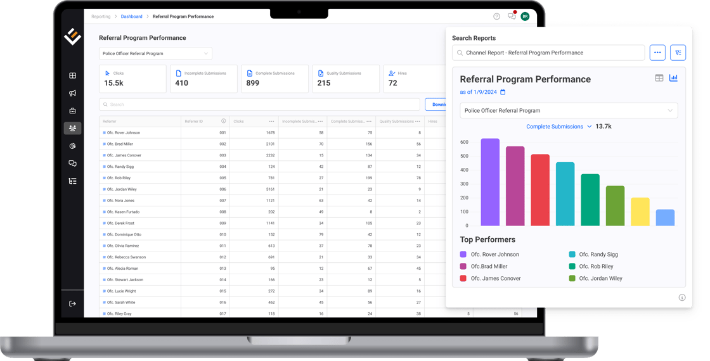The image size is (710, 361).
Task: Click the info icon beside Referrer ID
Action: click(223, 121)
